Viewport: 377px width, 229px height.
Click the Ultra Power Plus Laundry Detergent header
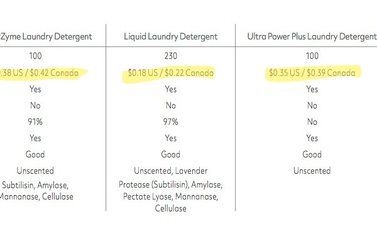pyautogui.click(x=312, y=36)
